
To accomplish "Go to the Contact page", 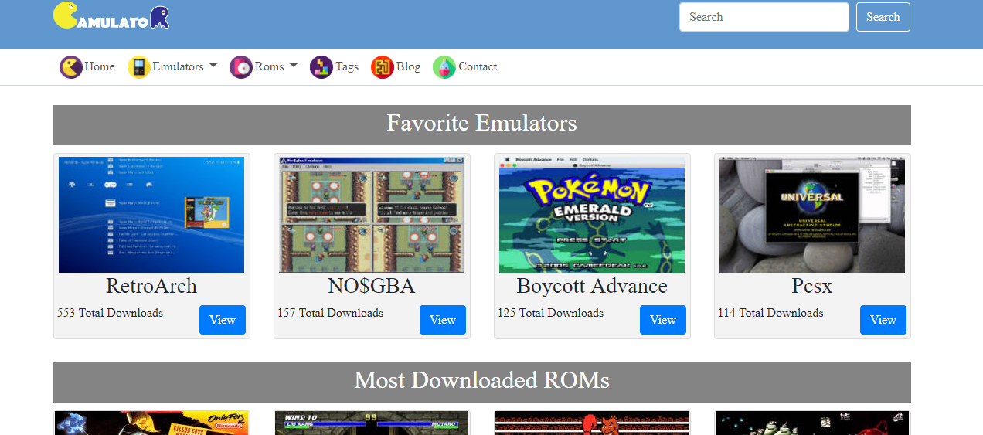I will pyautogui.click(x=478, y=66).
